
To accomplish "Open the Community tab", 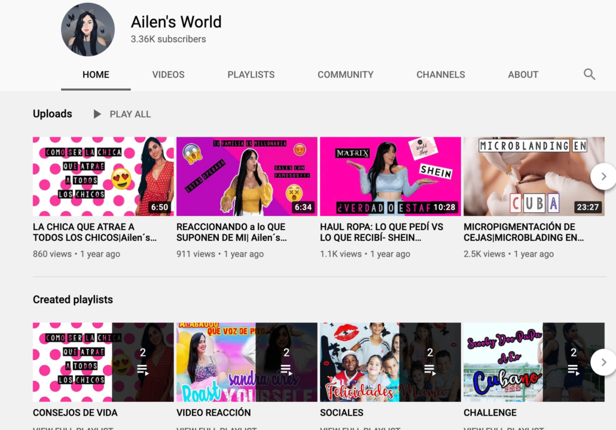I will (345, 75).
